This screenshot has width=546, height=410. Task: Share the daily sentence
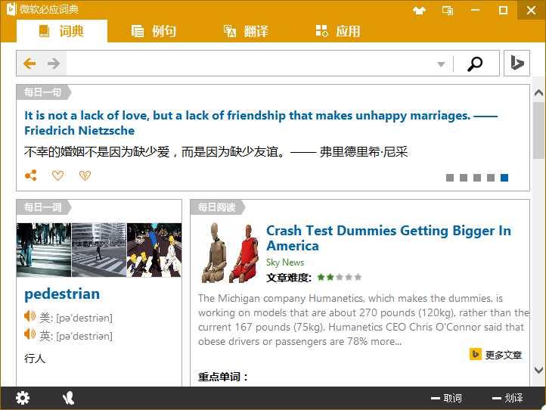(x=31, y=175)
